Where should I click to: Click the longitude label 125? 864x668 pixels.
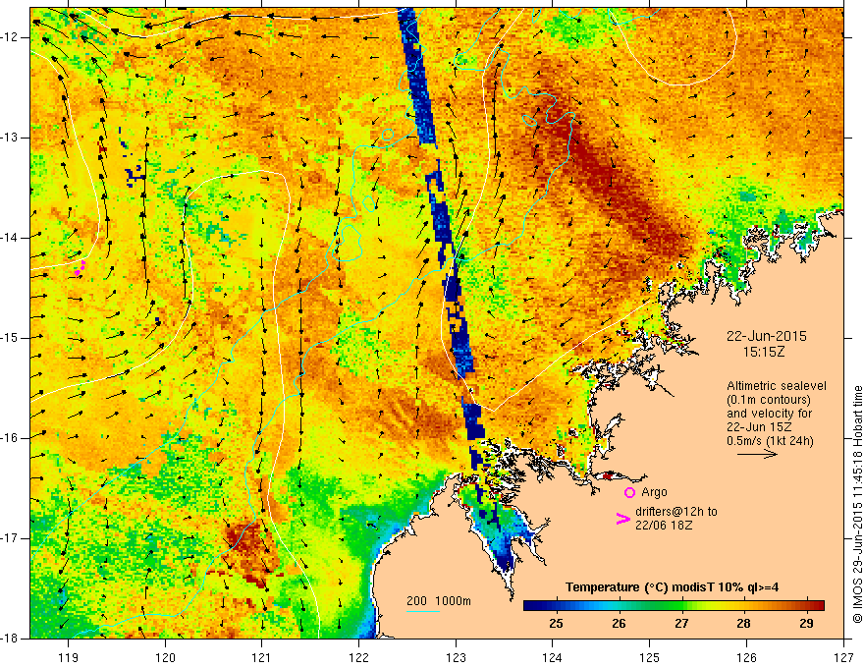click(x=650, y=657)
